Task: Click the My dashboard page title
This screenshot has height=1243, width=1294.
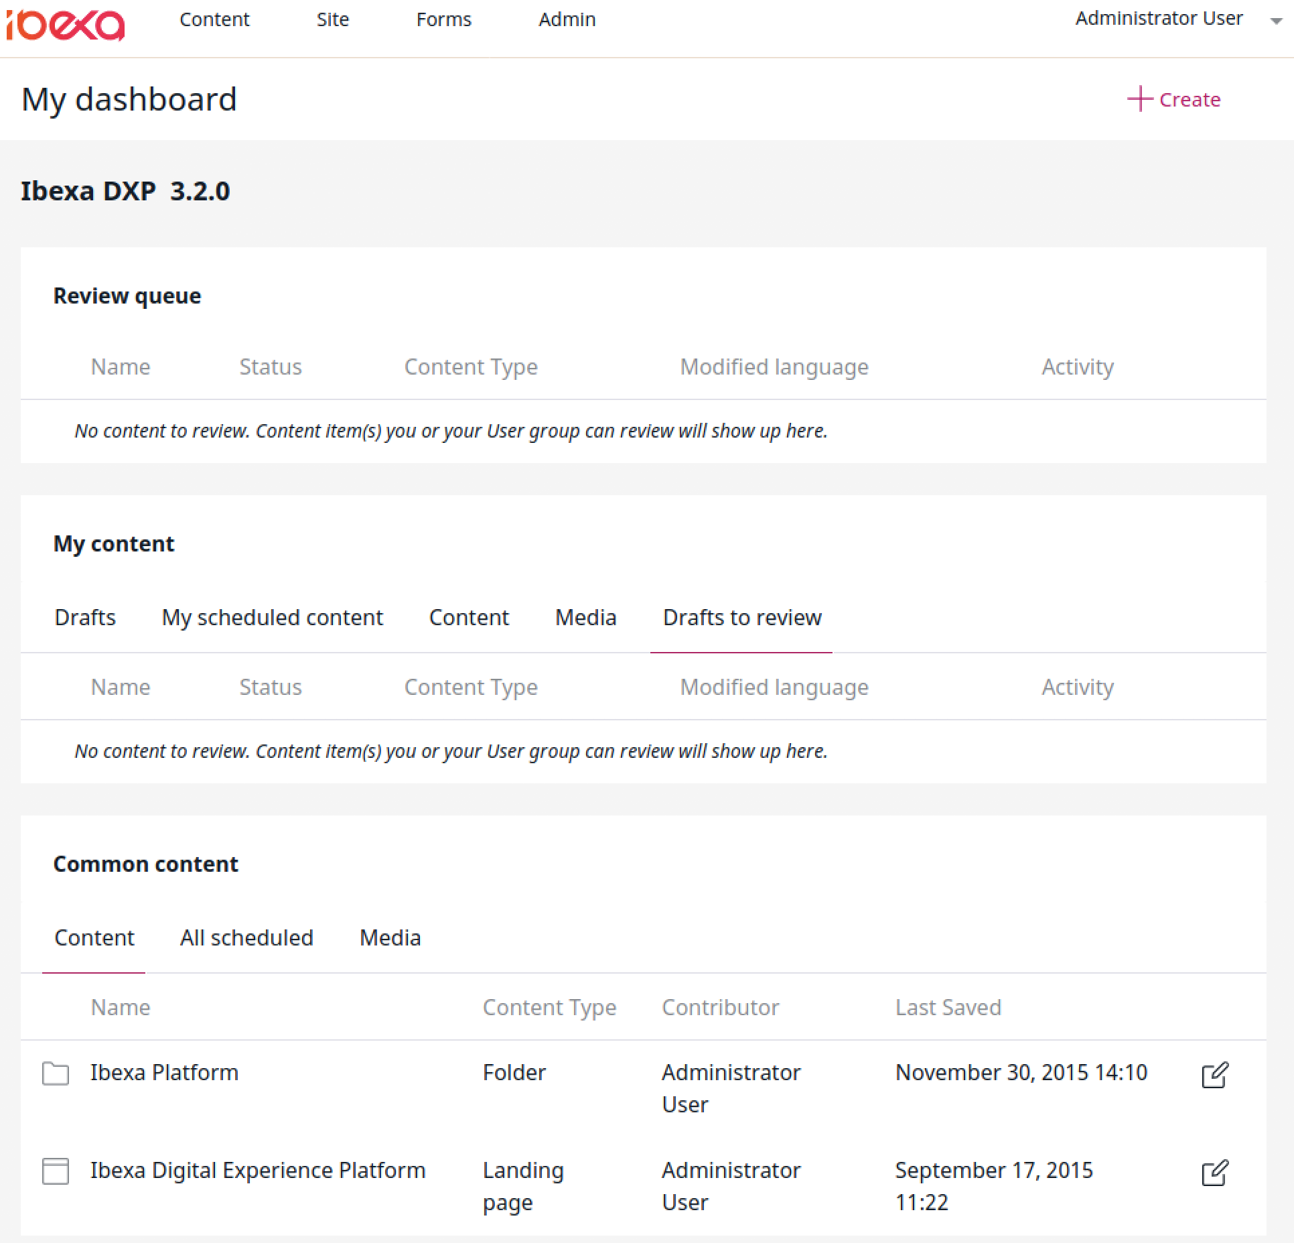Action: 129,100
